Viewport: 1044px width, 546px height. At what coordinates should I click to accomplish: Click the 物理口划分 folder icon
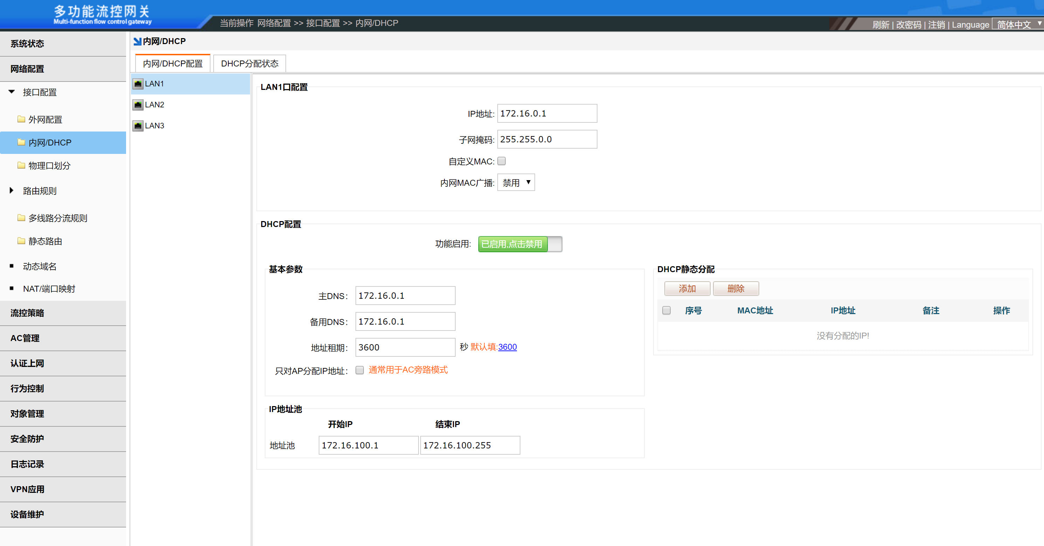click(21, 165)
